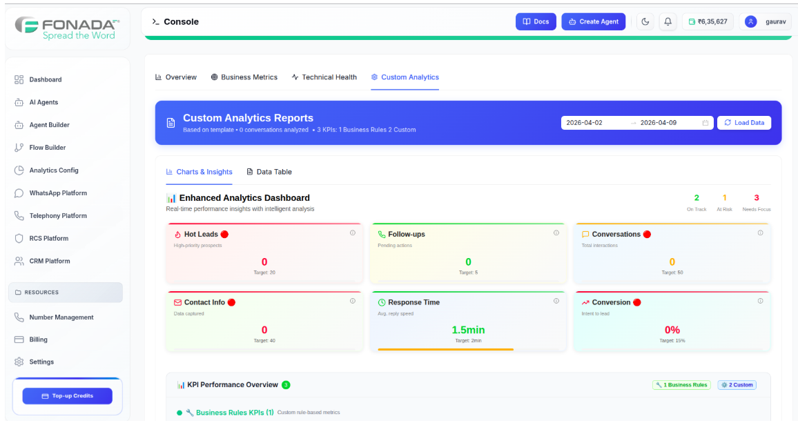Click the 1 Business Rules badge
798x423 pixels.
point(681,385)
